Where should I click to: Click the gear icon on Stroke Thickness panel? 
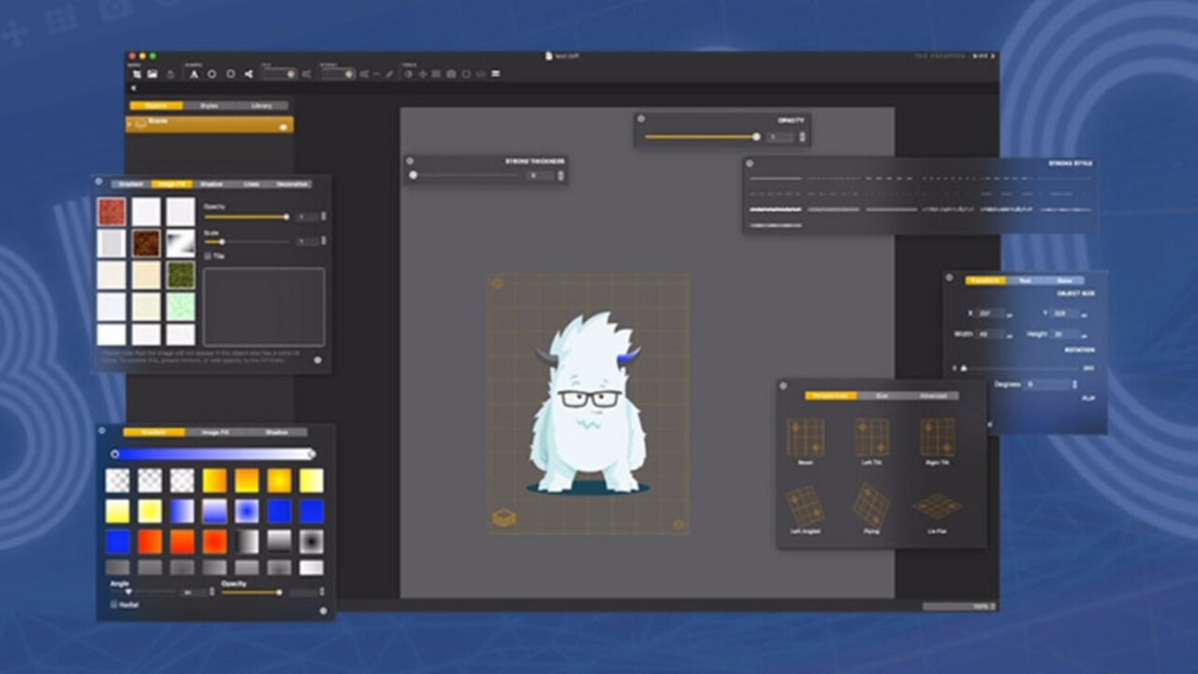(411, 160)
